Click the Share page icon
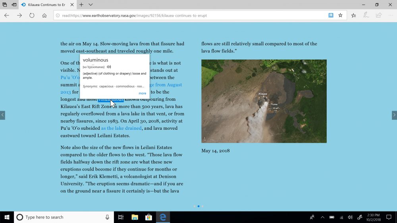 (379, 15)
